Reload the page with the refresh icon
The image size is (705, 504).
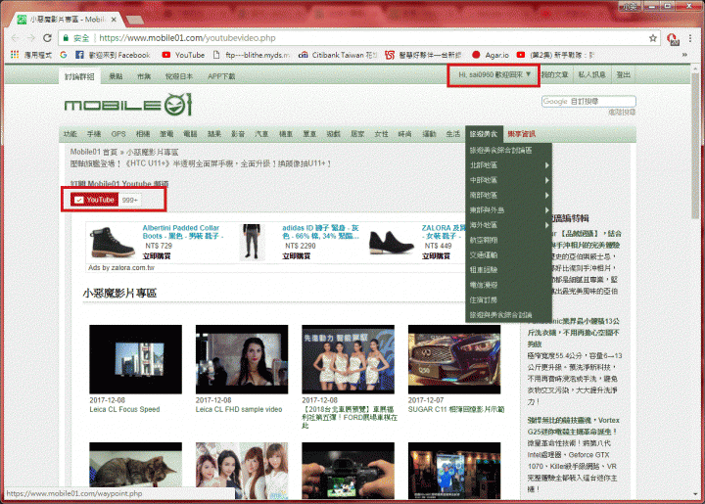pyautogui.click(x=47, y=38)
